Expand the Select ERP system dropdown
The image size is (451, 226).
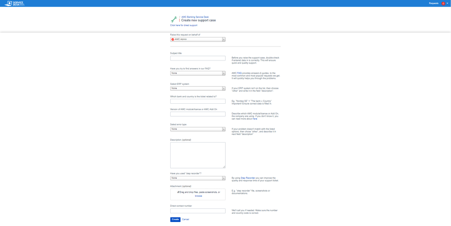coord(198,88)
